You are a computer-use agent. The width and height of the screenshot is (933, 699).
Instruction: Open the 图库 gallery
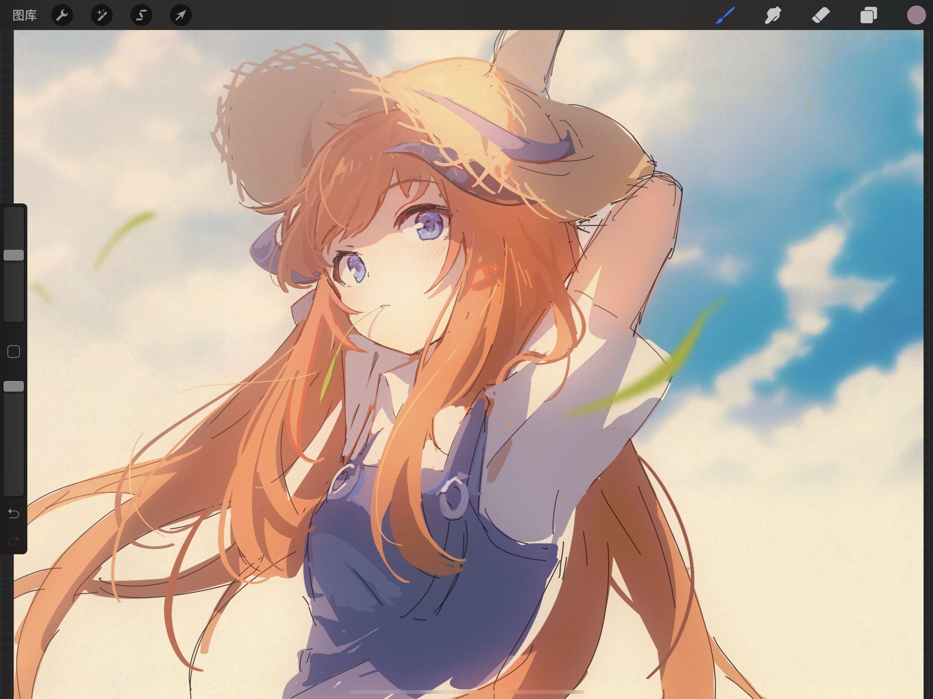[x=25, y=16]
